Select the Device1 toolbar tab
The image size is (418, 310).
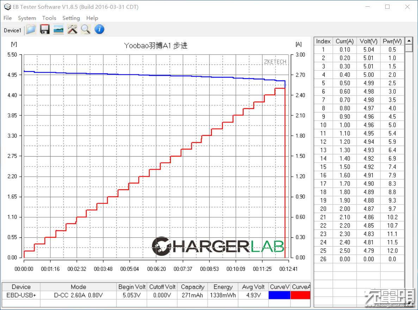point(13,30)
